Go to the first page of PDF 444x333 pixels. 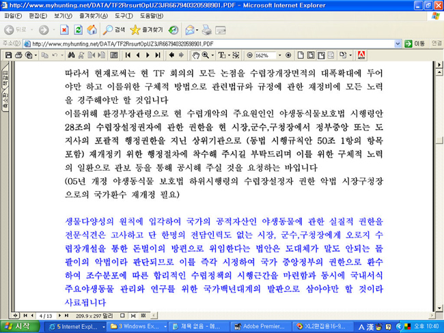click(127, 55)
